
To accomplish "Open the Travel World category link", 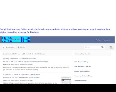I will point(44,62).
